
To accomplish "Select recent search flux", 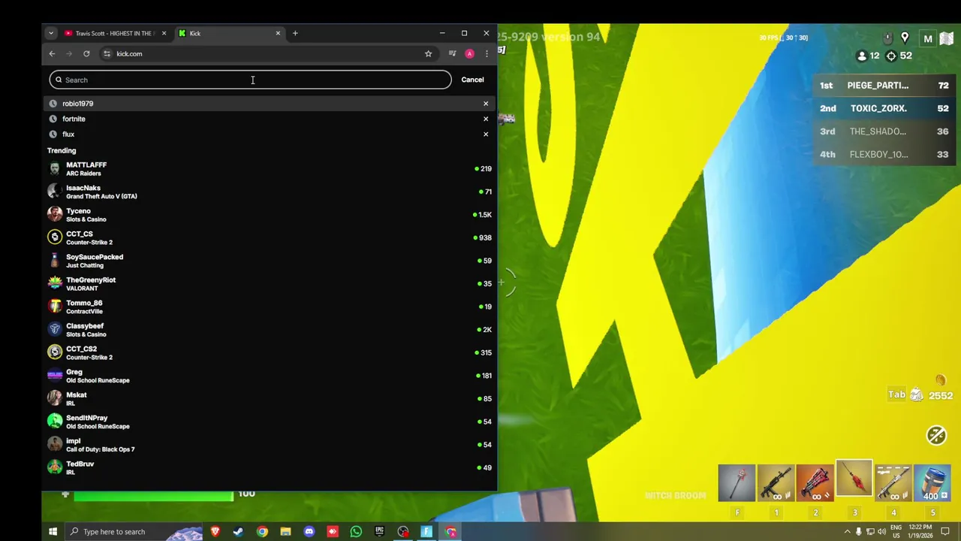I will pos(269,134).
